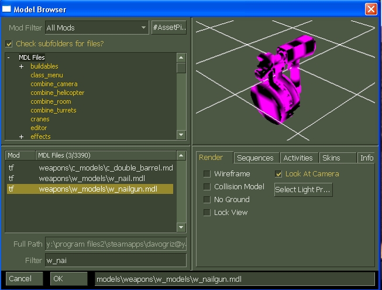The width and height of the screenshot is (382, 290).
Task: Select the editor folder
Action: point(39,128)
